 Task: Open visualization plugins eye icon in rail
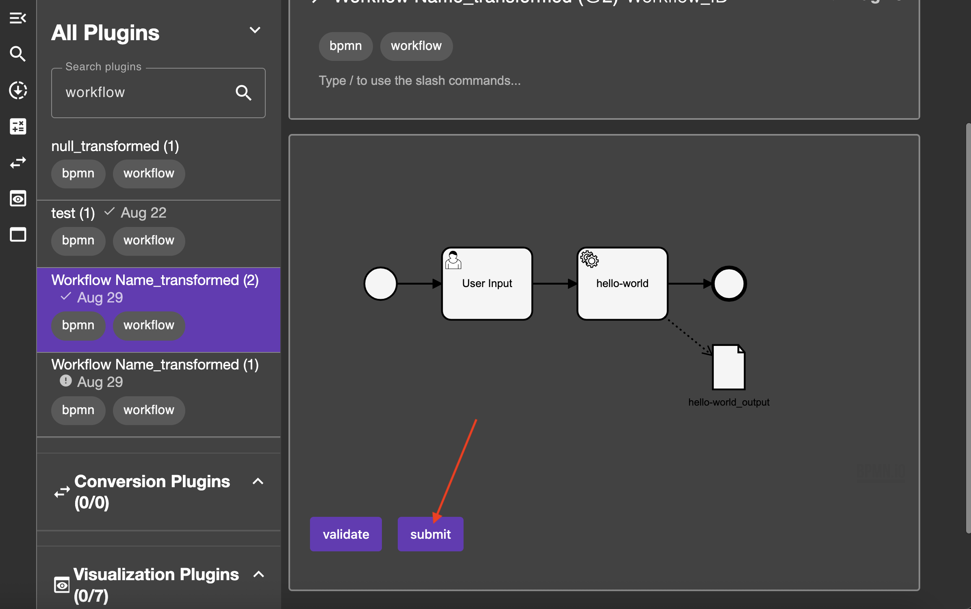coord(18,199)
